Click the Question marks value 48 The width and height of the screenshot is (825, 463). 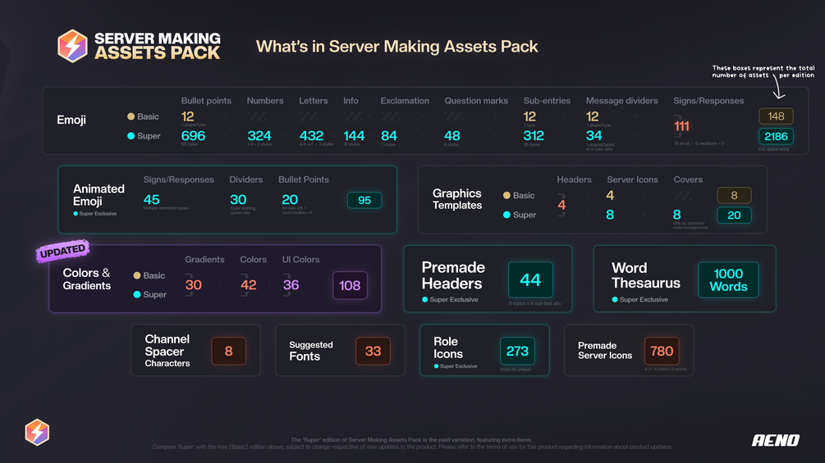[x=452, y=136]
